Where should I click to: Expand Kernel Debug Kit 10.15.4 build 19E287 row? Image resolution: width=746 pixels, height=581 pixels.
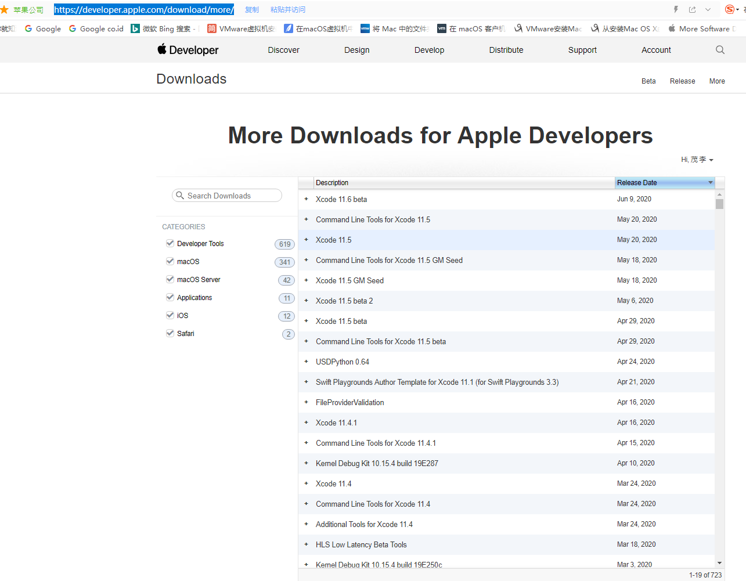[306, 463]
